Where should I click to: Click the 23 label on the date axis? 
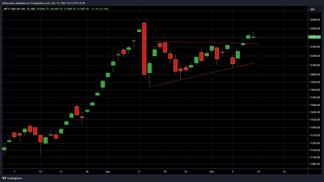tap(284, 172)
